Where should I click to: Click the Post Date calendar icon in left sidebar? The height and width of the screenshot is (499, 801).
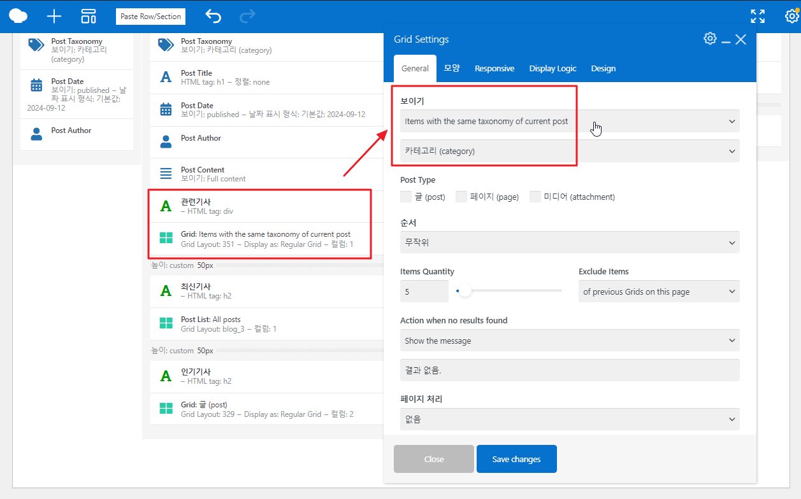[36, 85]
